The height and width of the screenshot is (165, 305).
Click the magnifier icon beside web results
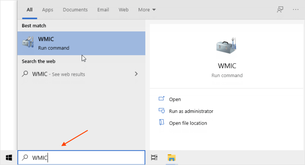click(x=25, y=74)
